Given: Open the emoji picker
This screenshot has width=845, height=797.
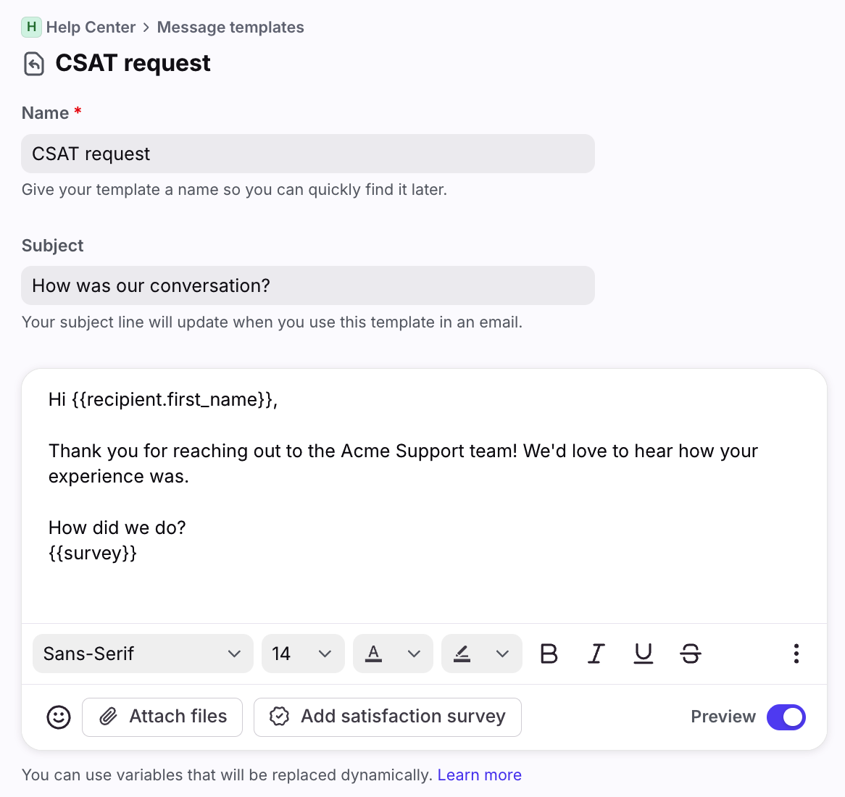Looking at the screenshot, I should point(59,717).
